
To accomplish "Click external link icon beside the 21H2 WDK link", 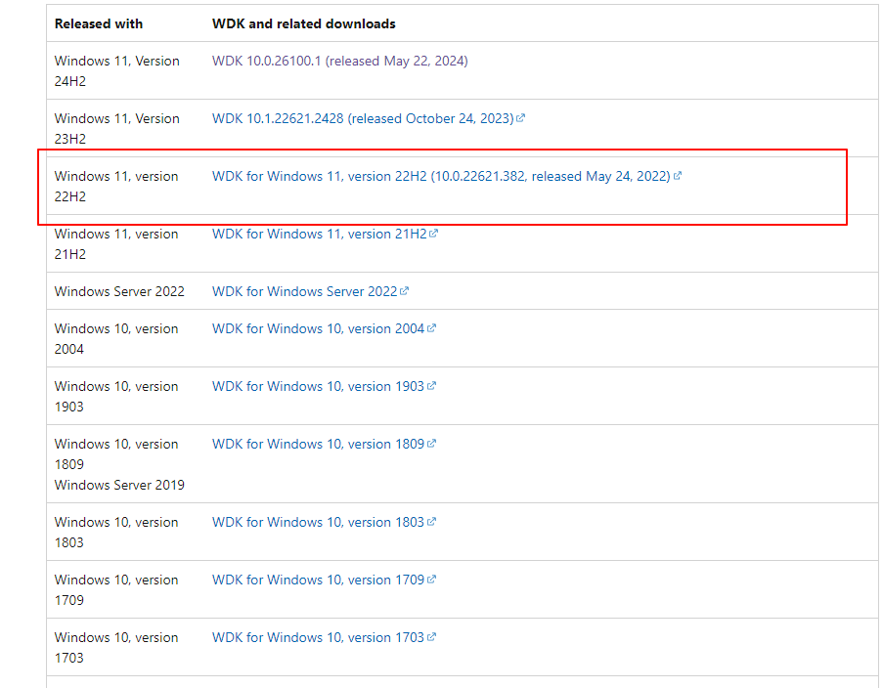I will click(433, 234).
